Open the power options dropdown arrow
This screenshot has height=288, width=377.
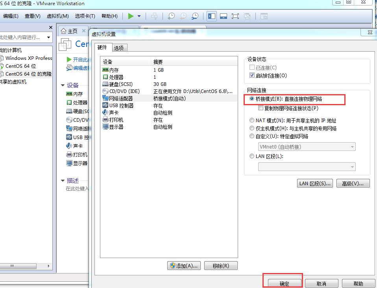(x=139, y=16)
